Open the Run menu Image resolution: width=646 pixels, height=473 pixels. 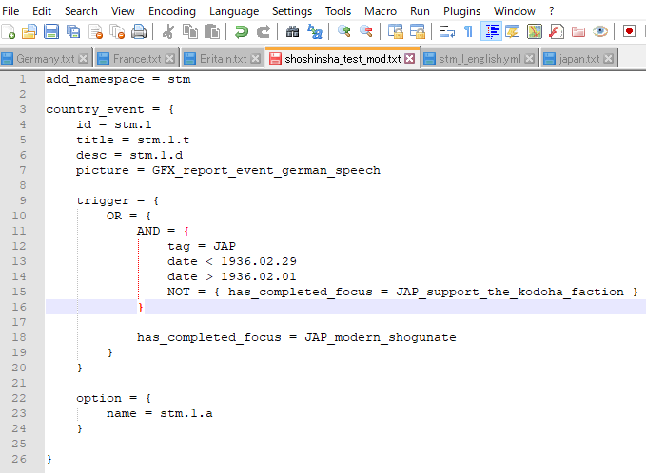pyautogui.click(x=420, y=11)
